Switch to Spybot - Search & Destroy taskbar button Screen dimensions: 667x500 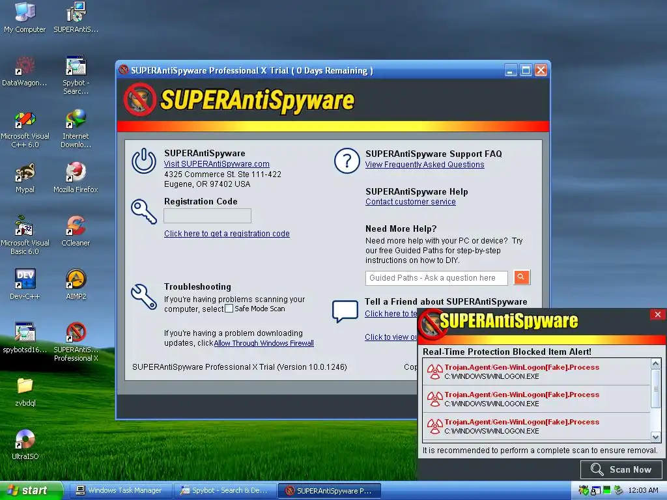pyautogui.click(x=225, y=490)
